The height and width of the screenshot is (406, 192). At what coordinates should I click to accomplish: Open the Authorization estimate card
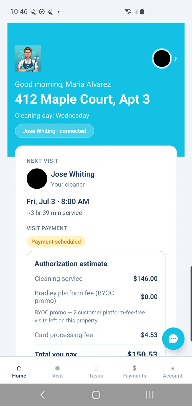click(x=96, y=304)
